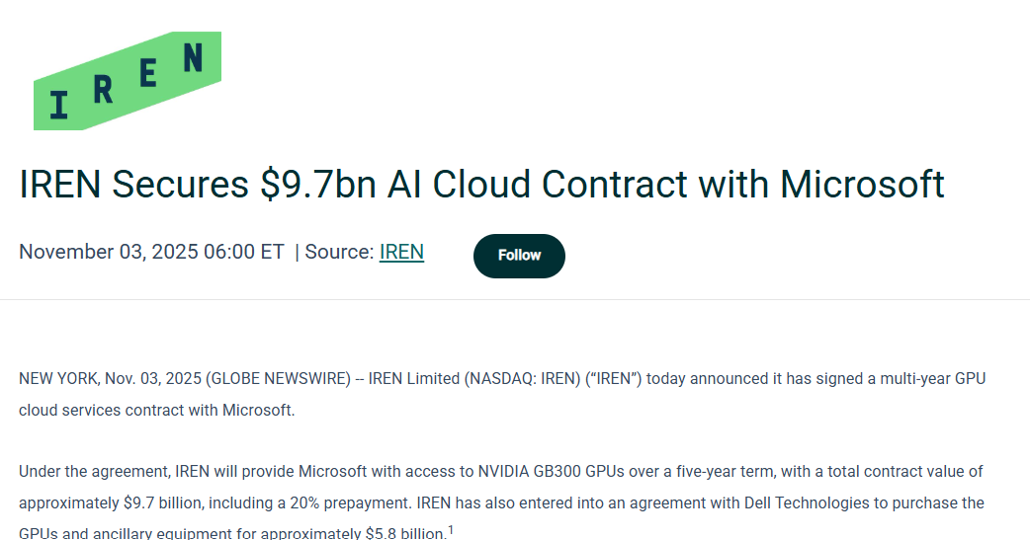Click the headline about Microsoft contract
Image resolution: width=1030 pixels, height=540 pixels.
point(481,185)
